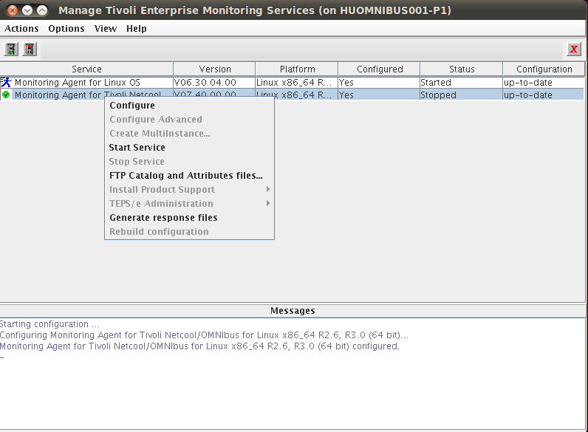Viewport: 588px width, 432px height.
Task: Click up-to-date cell in the Netcool agent row
Action: point(544,95)
